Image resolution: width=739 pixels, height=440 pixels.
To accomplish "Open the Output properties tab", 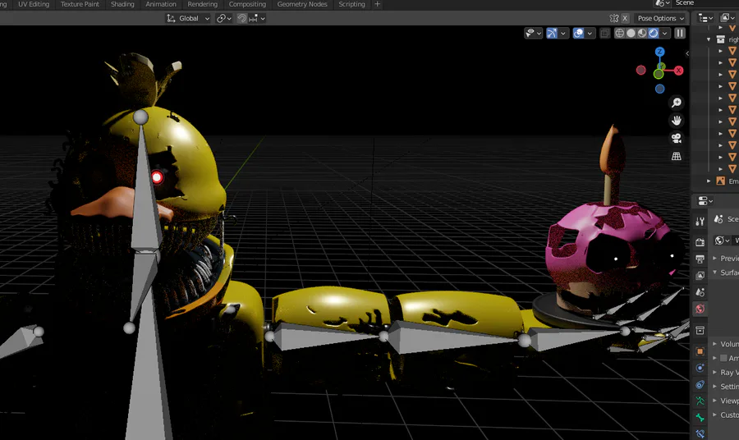I will point(700,259).
